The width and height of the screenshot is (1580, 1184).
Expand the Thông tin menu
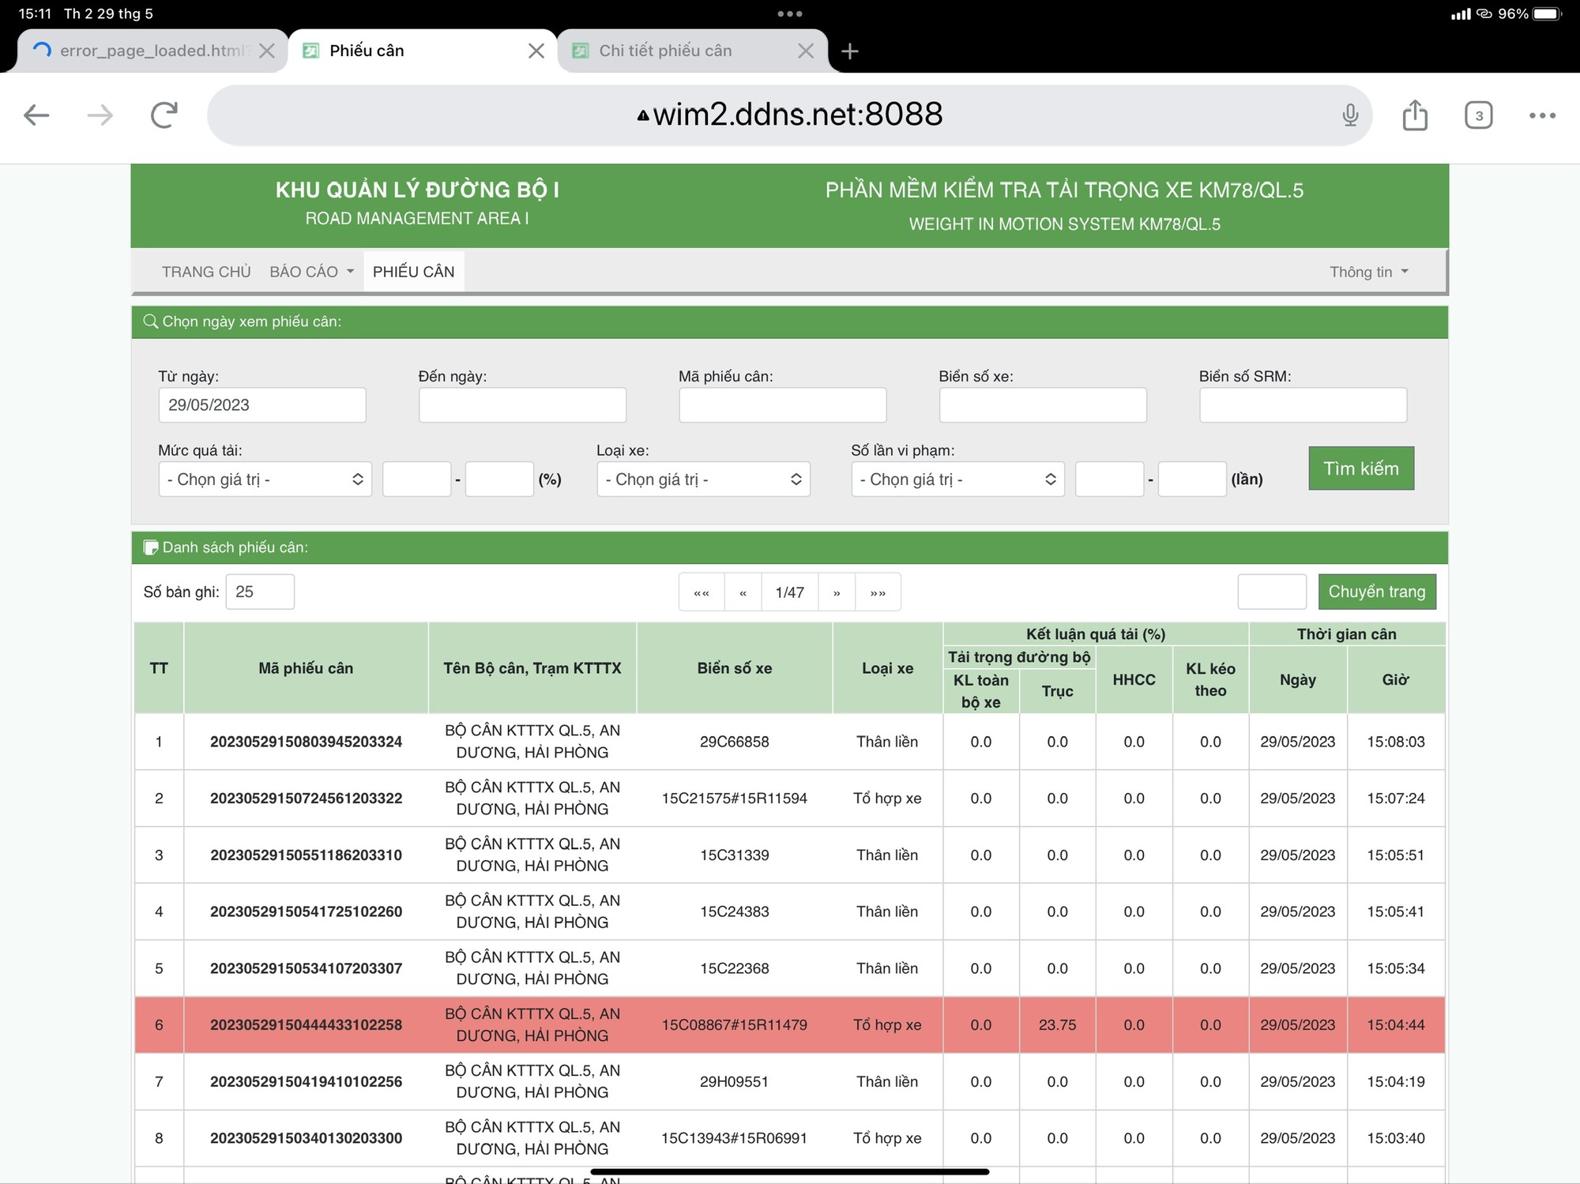click(x=1368, y=272)
